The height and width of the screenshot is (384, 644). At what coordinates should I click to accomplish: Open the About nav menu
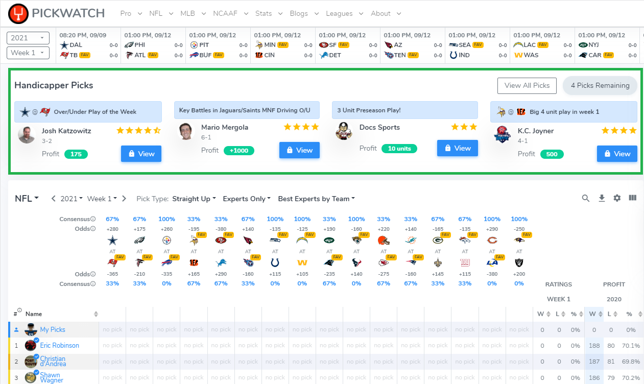click(x=385, y=13)
